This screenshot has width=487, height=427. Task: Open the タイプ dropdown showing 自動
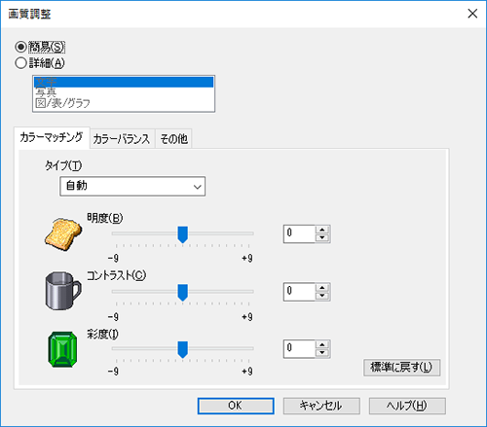click(x=132, y=186)
